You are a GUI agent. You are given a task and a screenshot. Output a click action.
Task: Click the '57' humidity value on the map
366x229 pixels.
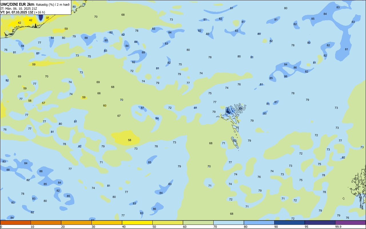43,103
